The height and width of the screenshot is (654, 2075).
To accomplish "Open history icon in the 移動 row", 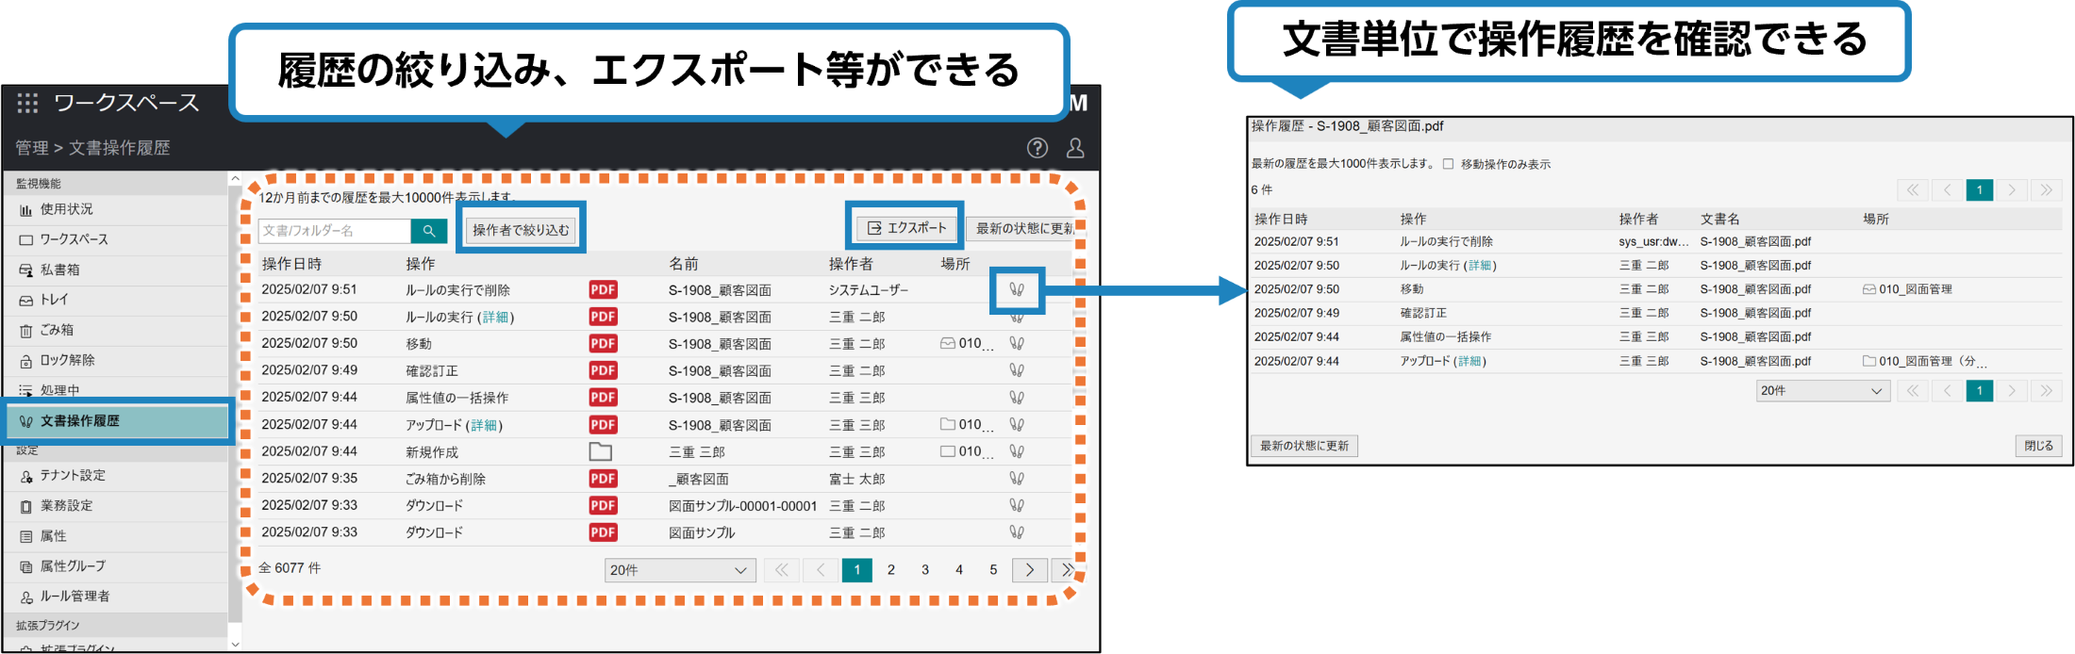I will click(x=1017, y=343).
